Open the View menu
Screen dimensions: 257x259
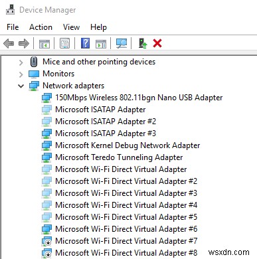point(71,27)
